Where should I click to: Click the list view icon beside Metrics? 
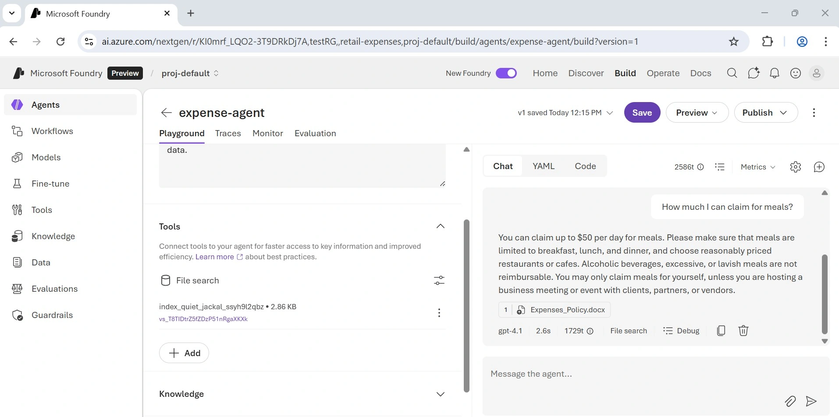coord(720,167)
